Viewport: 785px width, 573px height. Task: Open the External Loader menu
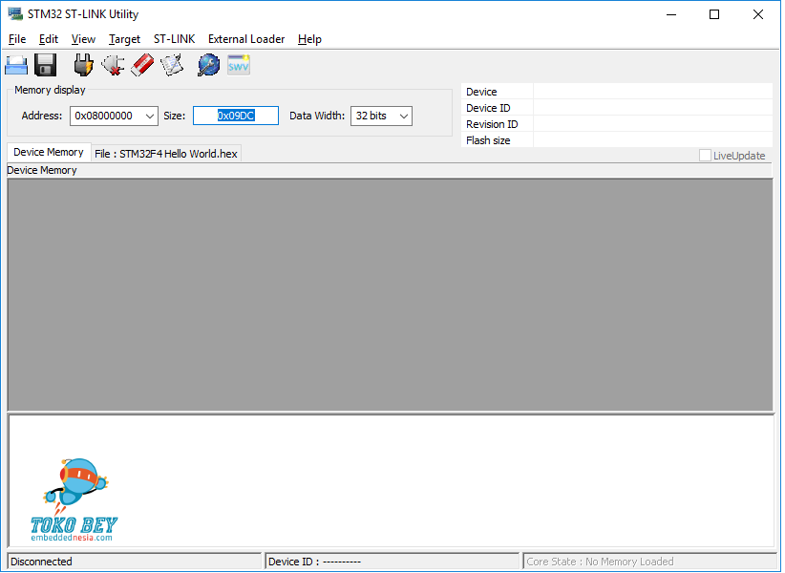[x=246, y=39]
